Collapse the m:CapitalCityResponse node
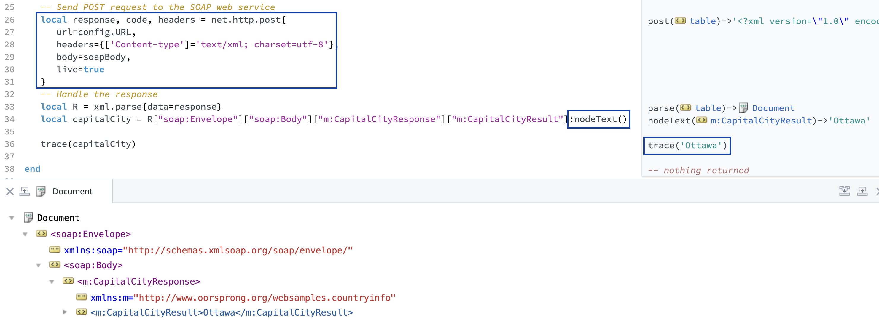Screen dimensions: 879x334 pyautogui.click(x=52, y=282)
